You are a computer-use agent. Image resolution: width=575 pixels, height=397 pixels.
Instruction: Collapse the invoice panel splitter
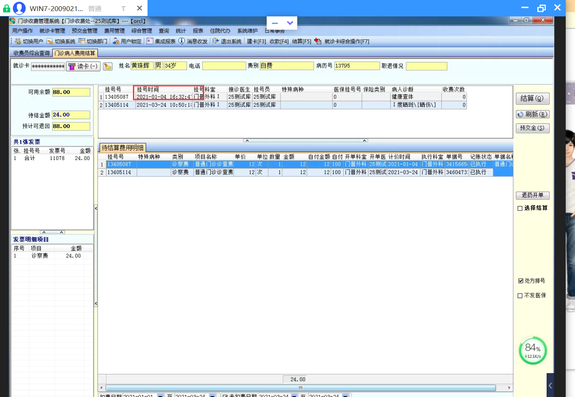[x=52, y=232]
